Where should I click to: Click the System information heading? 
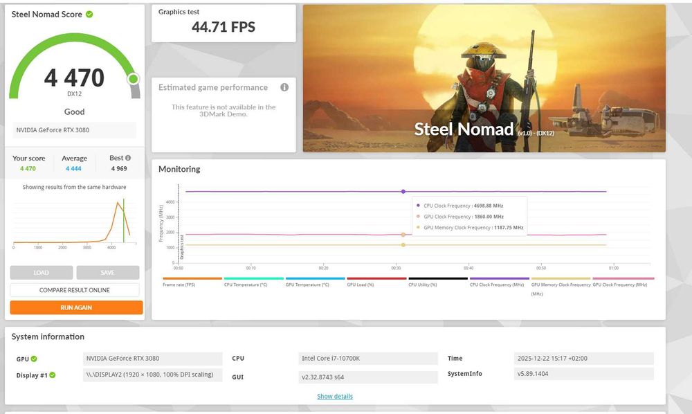[48, 336]
